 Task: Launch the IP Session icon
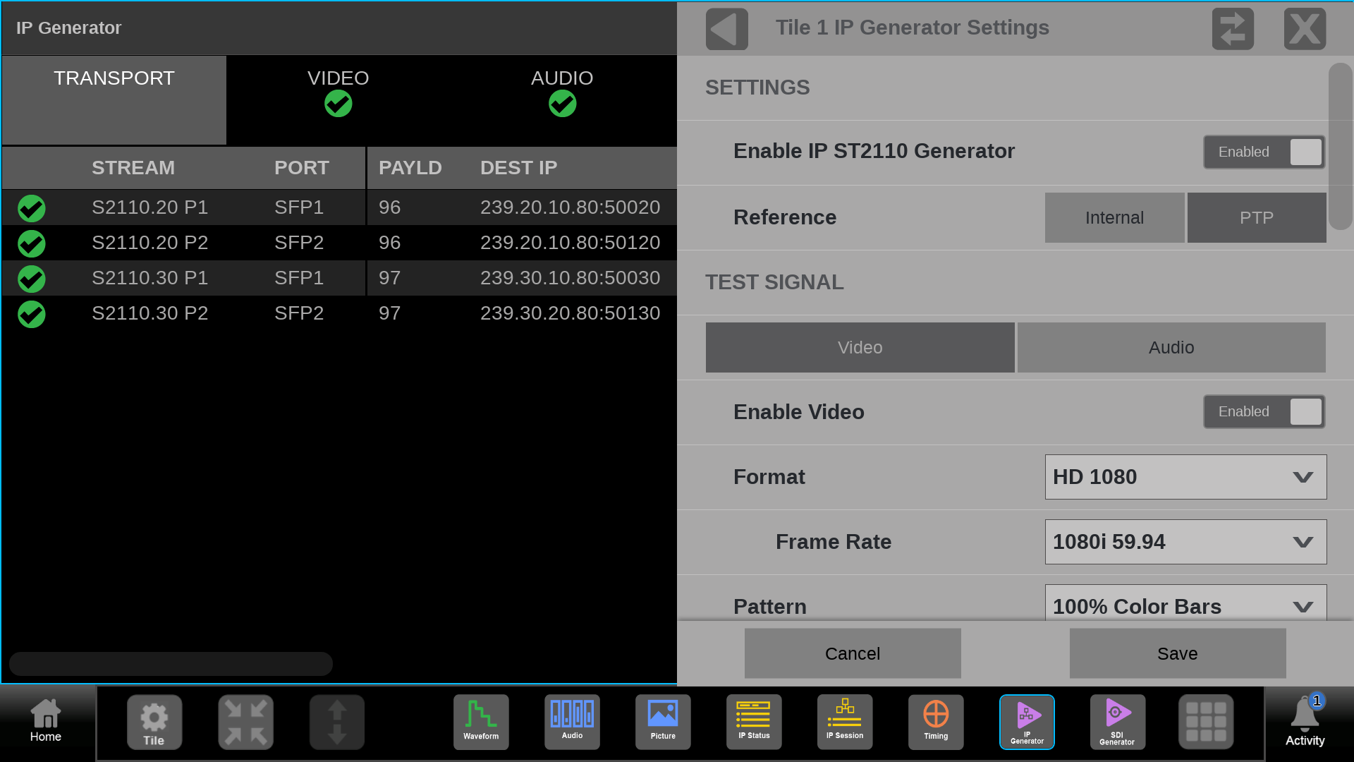[x=845, y=721]
